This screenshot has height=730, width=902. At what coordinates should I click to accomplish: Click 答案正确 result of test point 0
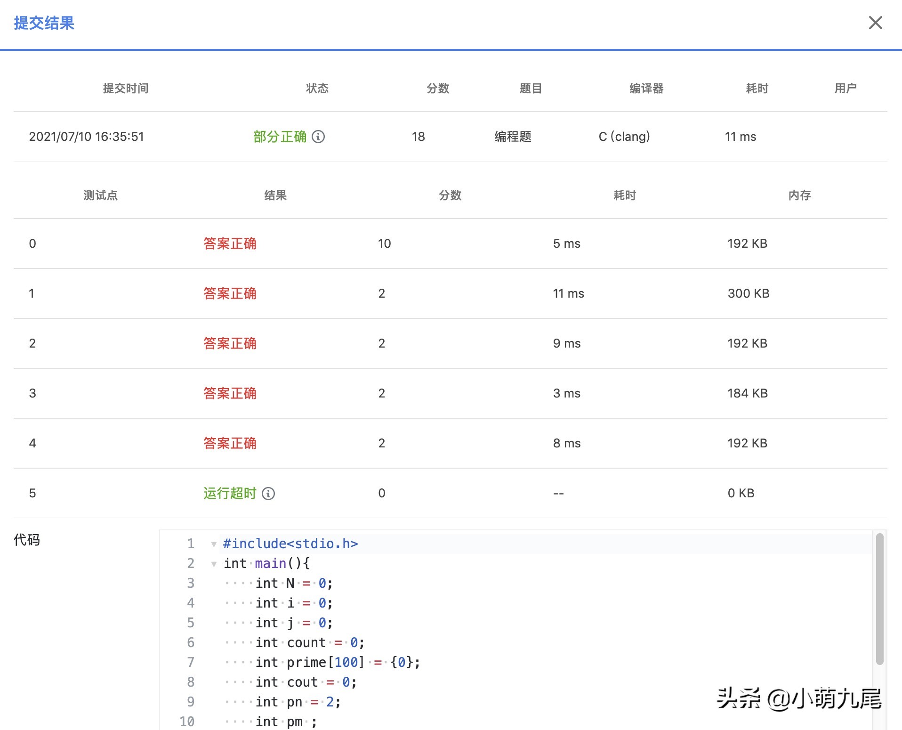230,243
